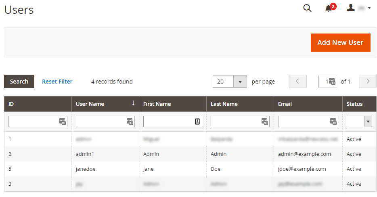Click the autofill icon in User Name filter

coord(130,122)
